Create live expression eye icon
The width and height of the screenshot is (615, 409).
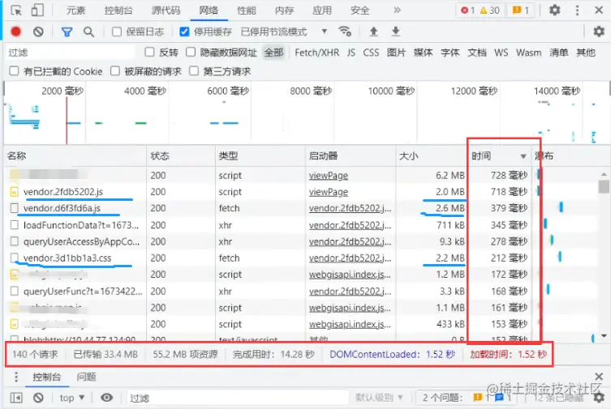pyautogui.click(x=106, y=398)
